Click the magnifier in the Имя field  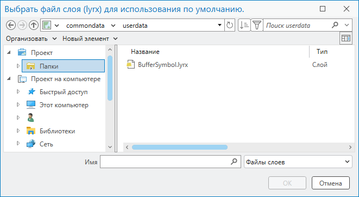pos(234,162)
